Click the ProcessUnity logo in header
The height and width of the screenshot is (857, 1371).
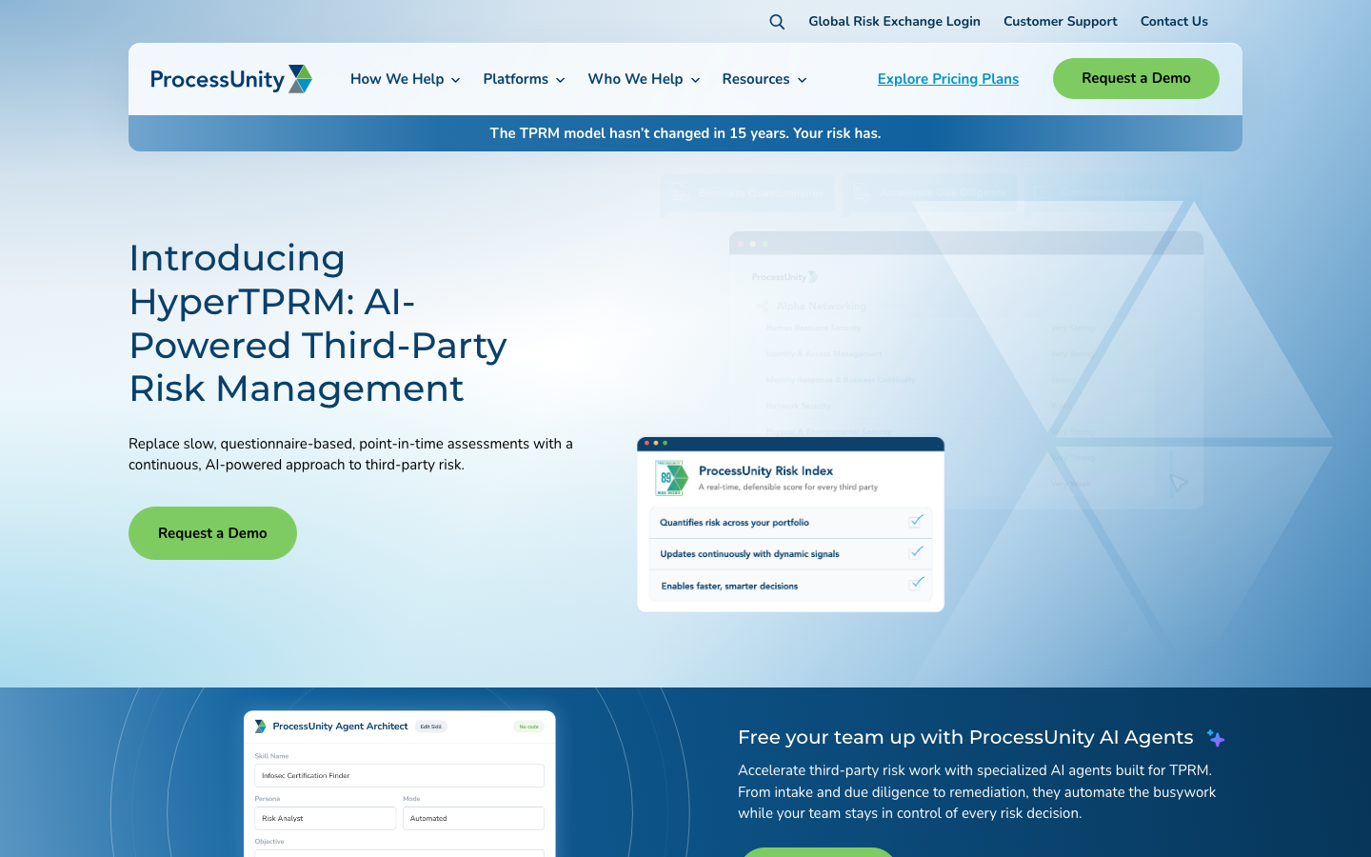231,79
